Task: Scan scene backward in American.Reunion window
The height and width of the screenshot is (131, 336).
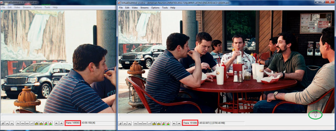Action: 163,123
